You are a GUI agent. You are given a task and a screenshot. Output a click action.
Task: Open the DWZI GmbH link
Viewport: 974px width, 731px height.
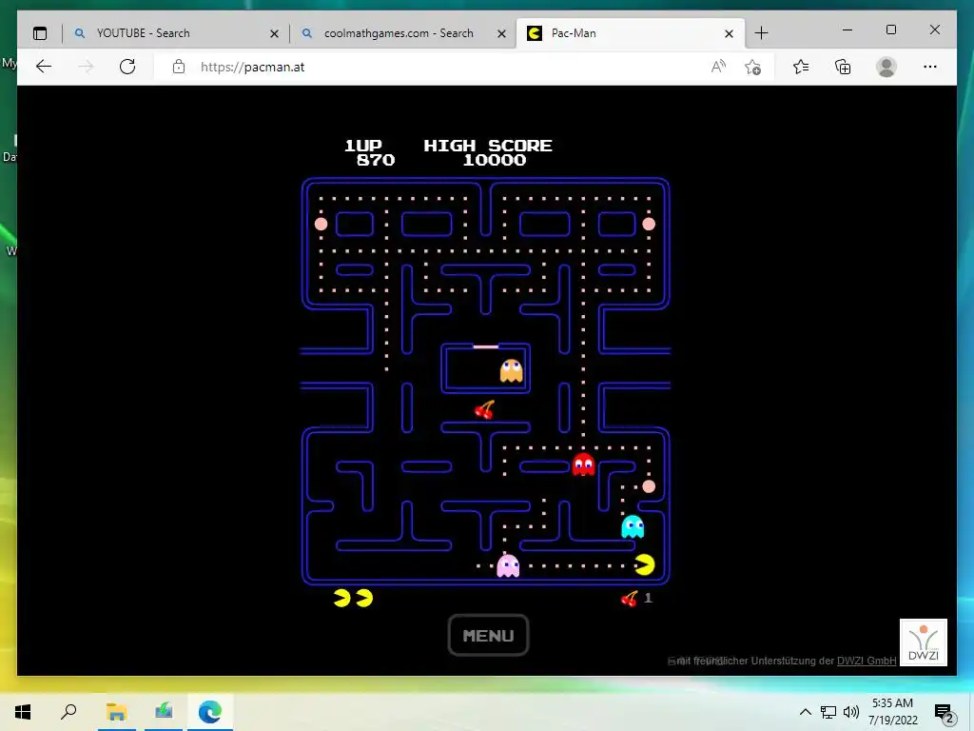point(866,661)
